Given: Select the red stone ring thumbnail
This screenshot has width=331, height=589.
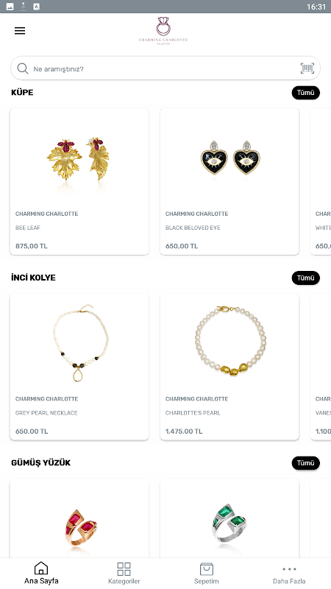Looking at the screenshot, I should (x=80, y=529).
